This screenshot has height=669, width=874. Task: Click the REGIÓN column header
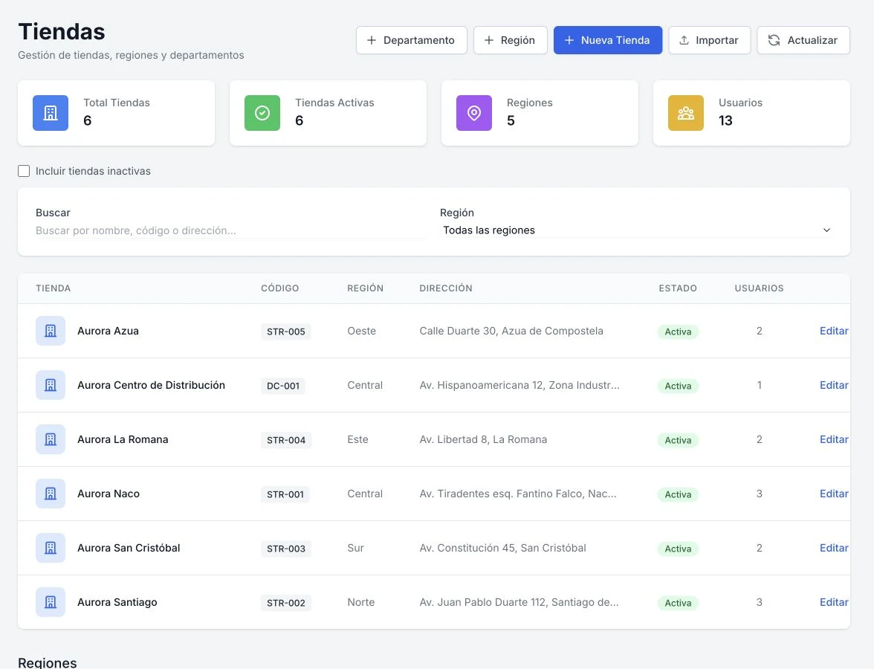click(365, 288)
